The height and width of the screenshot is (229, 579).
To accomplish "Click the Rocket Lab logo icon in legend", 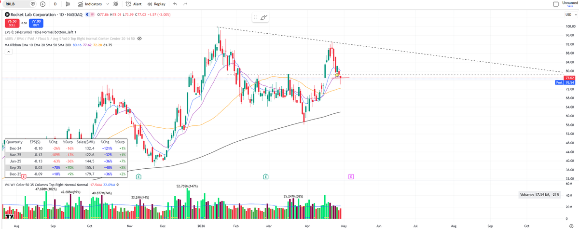I will pos(7,15).
